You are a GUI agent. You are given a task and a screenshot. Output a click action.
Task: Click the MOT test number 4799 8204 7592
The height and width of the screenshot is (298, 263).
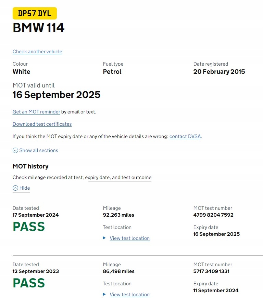213,215
